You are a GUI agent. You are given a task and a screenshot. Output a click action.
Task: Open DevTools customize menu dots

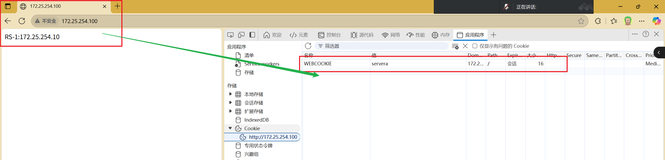tap(635, 34)
